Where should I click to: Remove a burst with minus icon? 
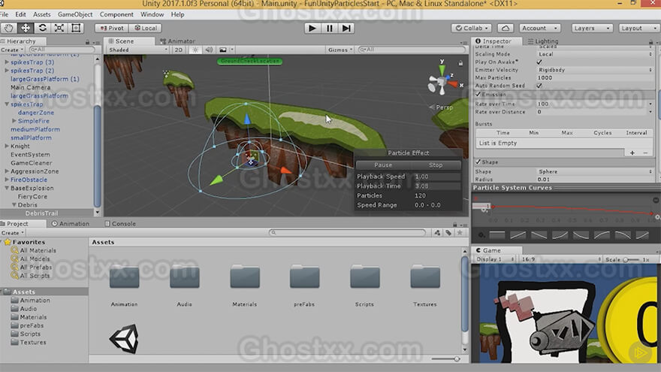[645, 153]
